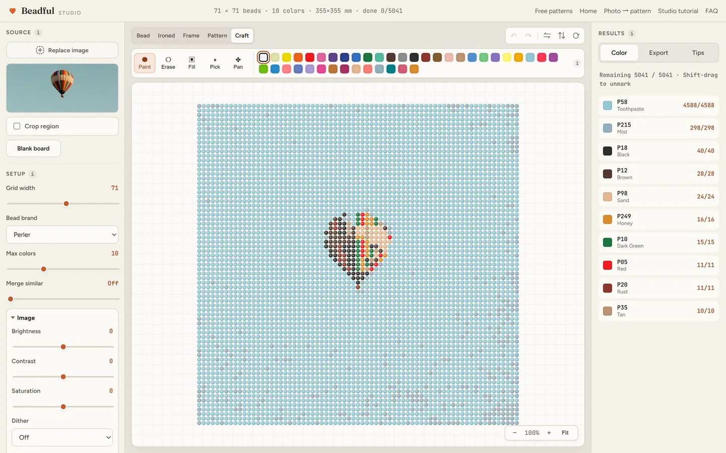This screenshot has height=453, width=726.
Task: Select the Paint tool
Action: pyautogui.click(x=145, y=63)
